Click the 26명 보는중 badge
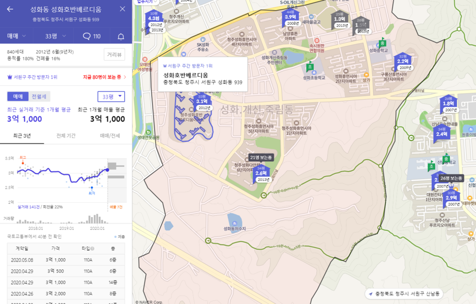 [x=451, y=178]
